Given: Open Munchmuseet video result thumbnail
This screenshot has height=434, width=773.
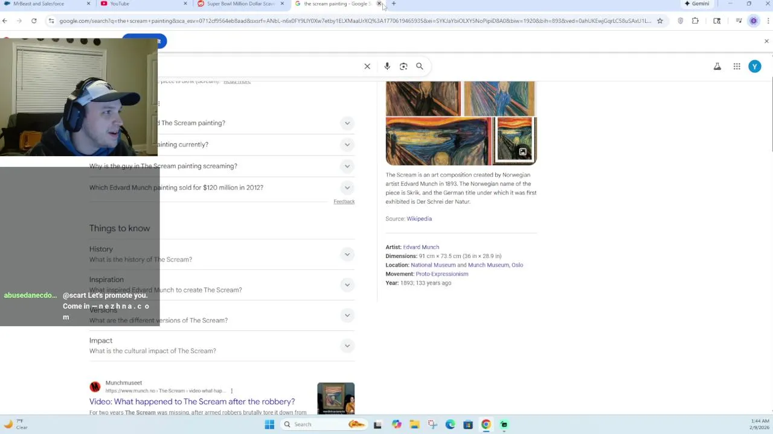Looking at the screenshot, I should (336, 398).
